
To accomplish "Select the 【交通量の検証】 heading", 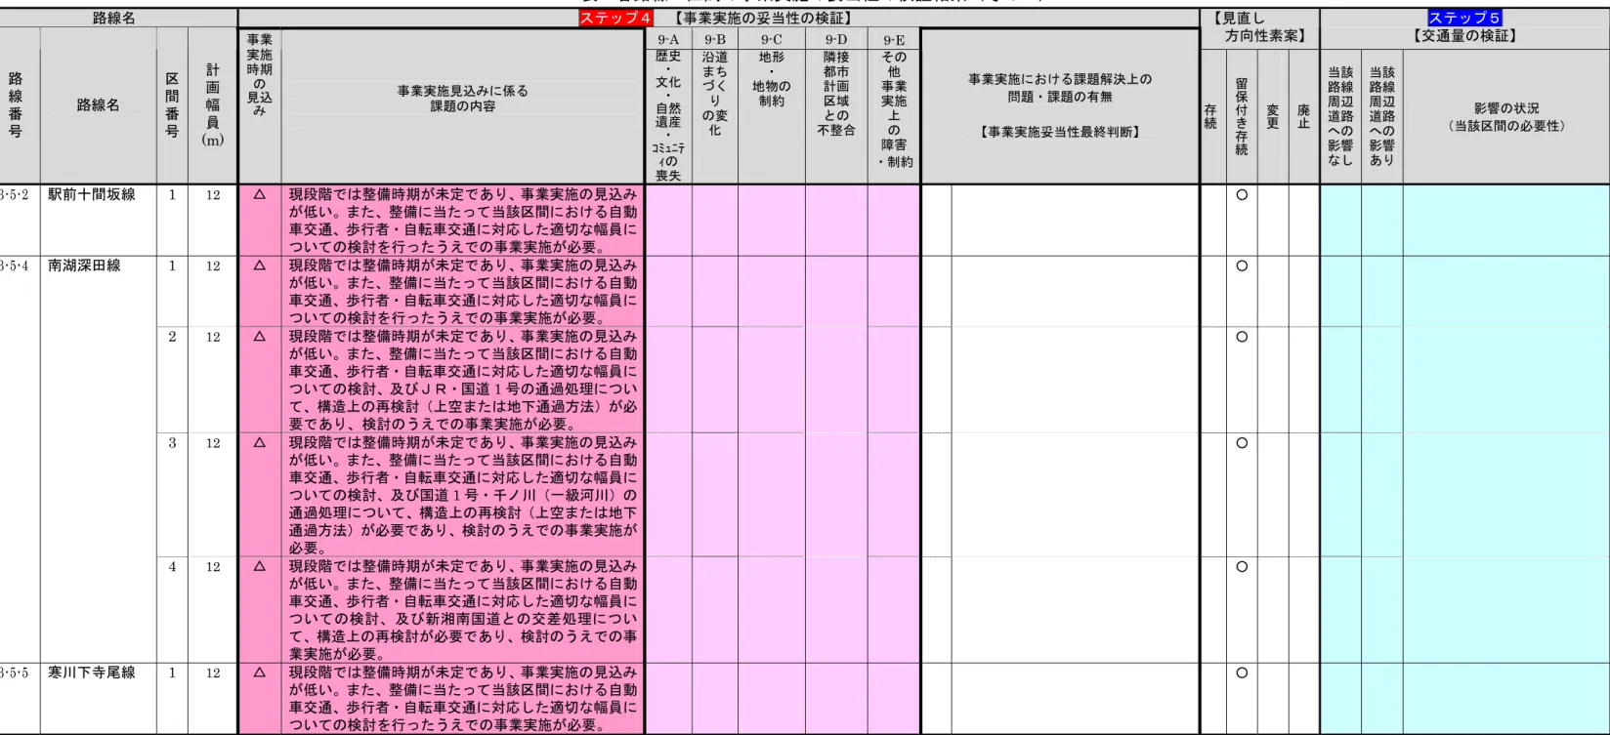I will (x=1464, y=36).
